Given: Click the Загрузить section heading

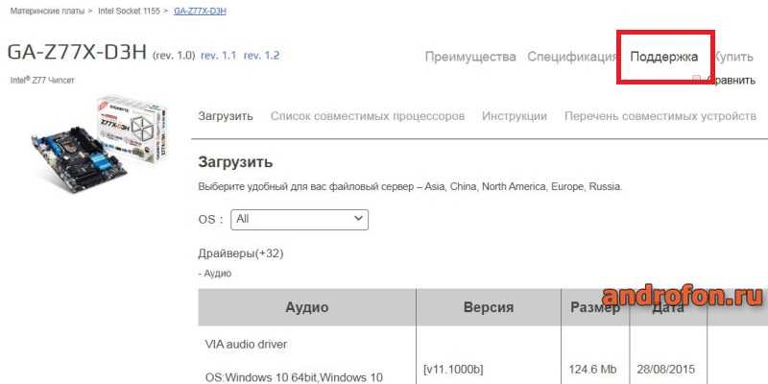Looking at the screenshot, I should [235, 162].
